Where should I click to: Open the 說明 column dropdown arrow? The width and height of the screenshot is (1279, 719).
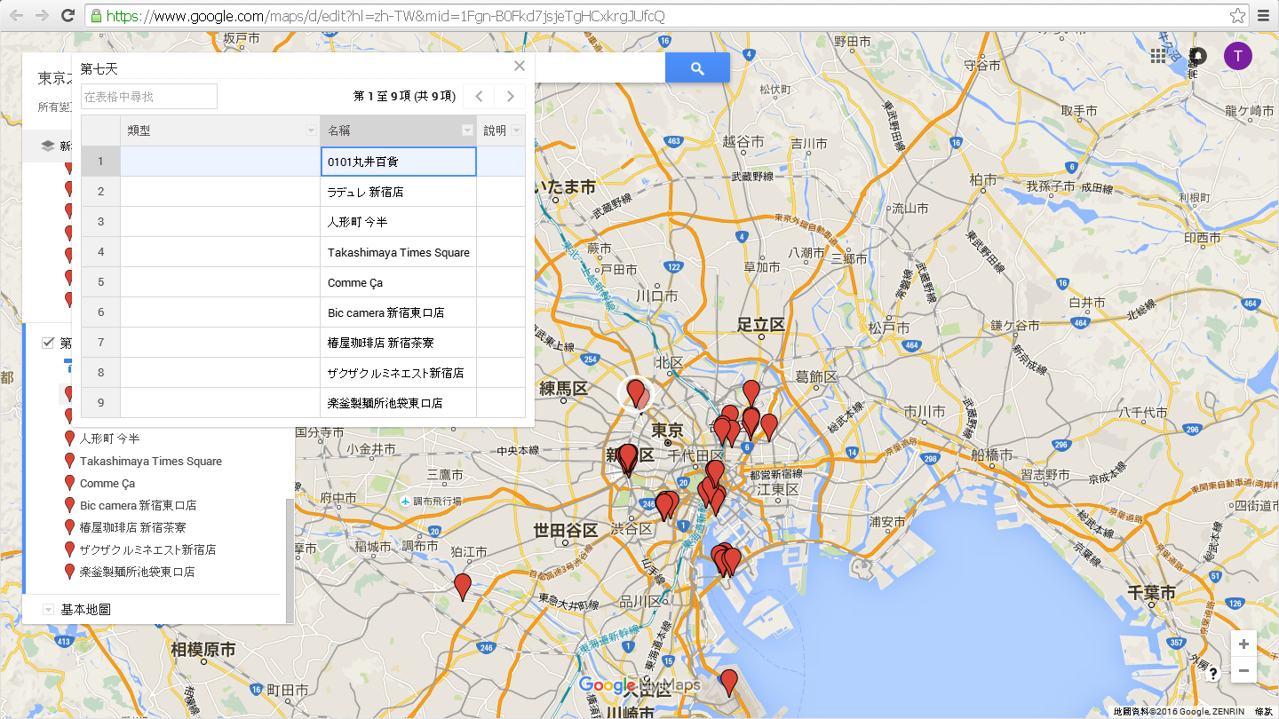(x=516, y=130)
